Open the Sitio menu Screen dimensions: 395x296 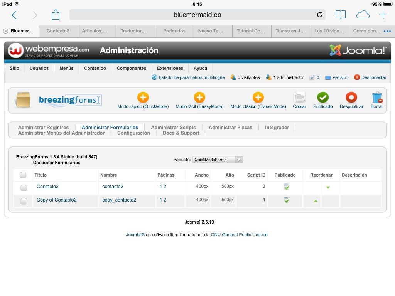[x=14, y=68]
